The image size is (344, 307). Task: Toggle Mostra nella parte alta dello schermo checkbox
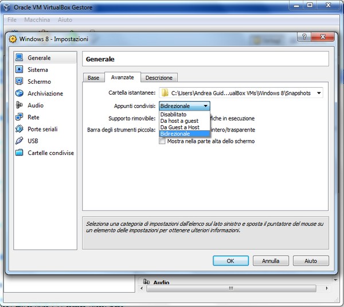(162, 141)
